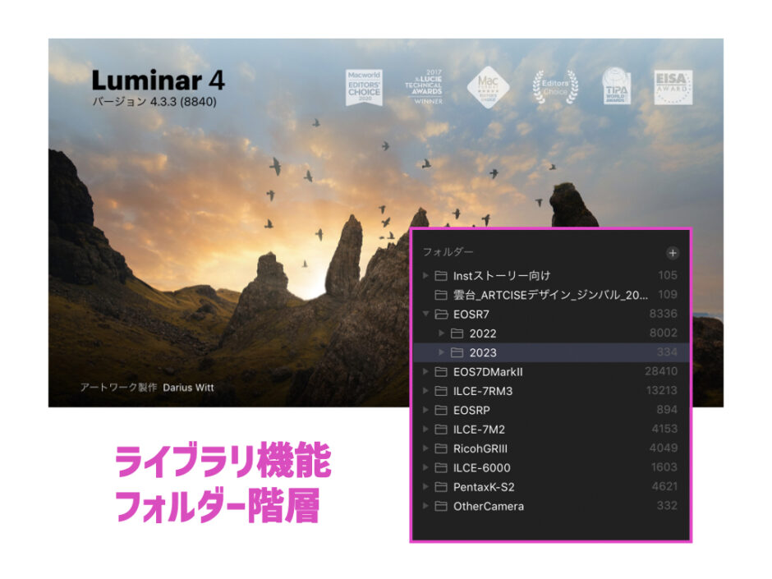This screenshot has height=579, width=772.
Task: Expand the EOS7DMarkII folder
Action: (x=425, y=372)
